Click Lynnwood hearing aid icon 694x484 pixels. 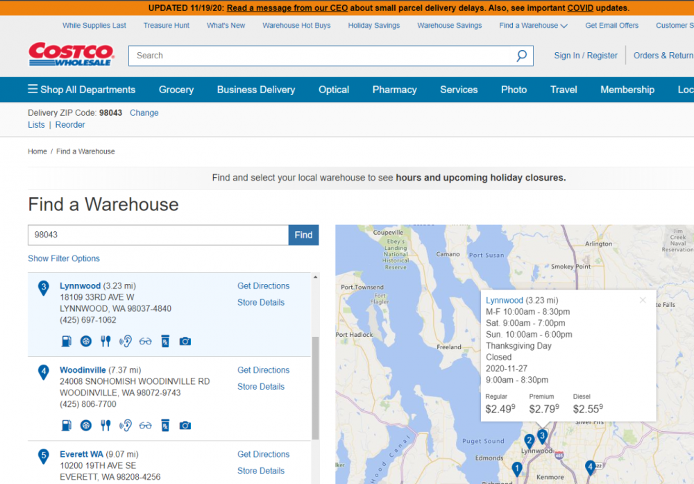tap(126, 341)
